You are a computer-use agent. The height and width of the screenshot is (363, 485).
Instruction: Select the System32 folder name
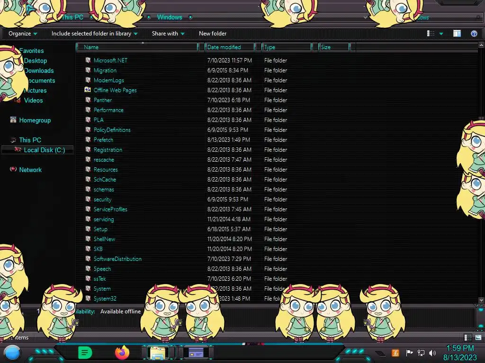[x=105, y=299]
